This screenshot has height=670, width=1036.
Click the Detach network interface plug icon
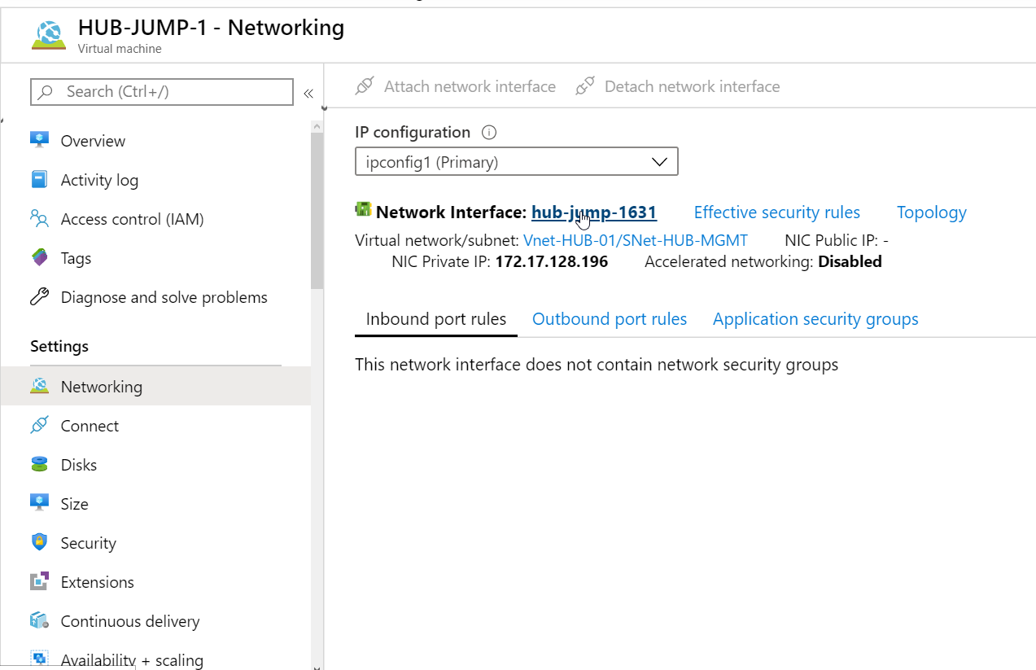(x=585, y=86)
